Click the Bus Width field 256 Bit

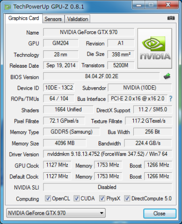click(x=153, y=132)
